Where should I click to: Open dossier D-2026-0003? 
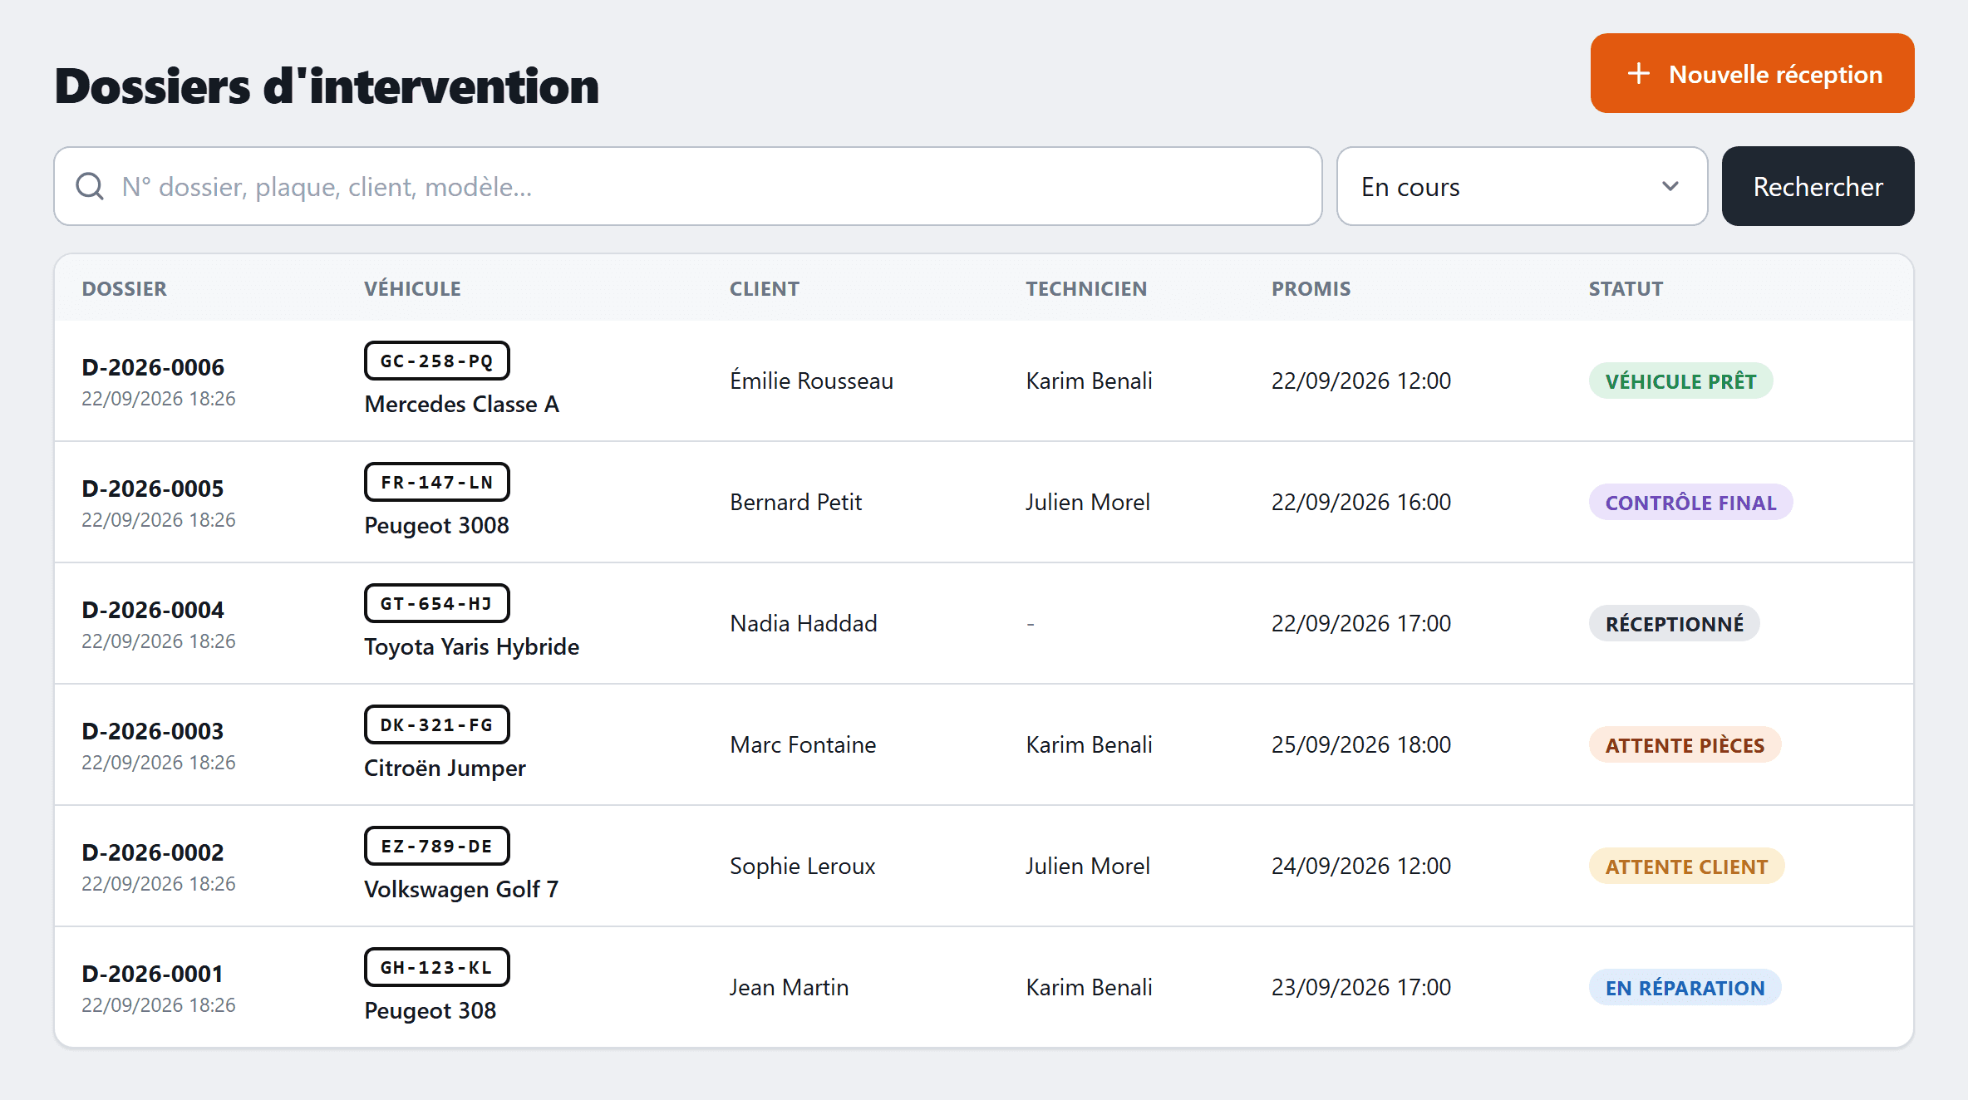tap(153, 731)
